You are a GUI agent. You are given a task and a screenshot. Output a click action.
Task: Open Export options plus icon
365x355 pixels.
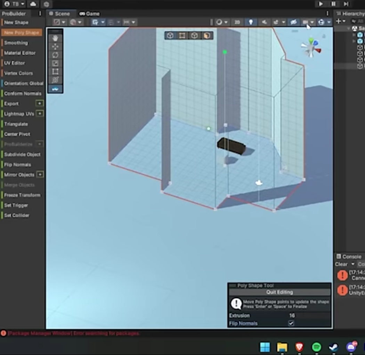40,103
